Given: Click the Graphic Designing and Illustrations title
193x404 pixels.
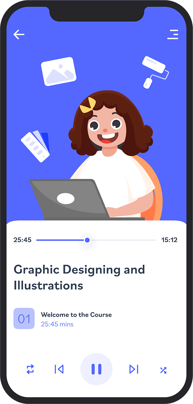Looking at the screenshot, I should (x=79, y=278).
